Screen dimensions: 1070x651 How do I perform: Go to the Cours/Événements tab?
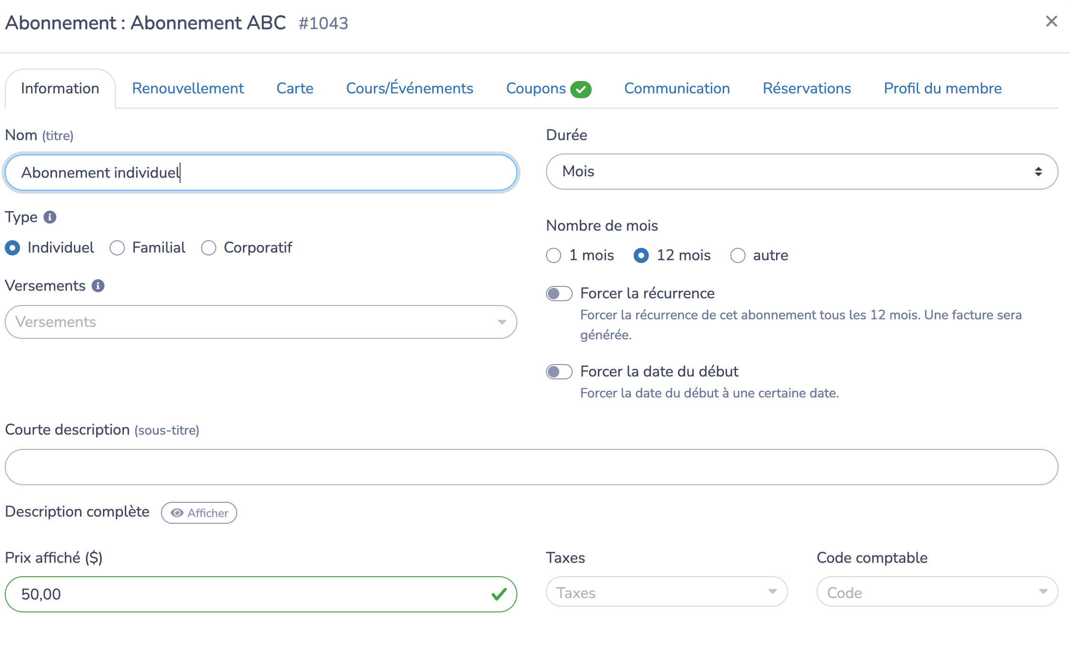click(x=410, y=89)
